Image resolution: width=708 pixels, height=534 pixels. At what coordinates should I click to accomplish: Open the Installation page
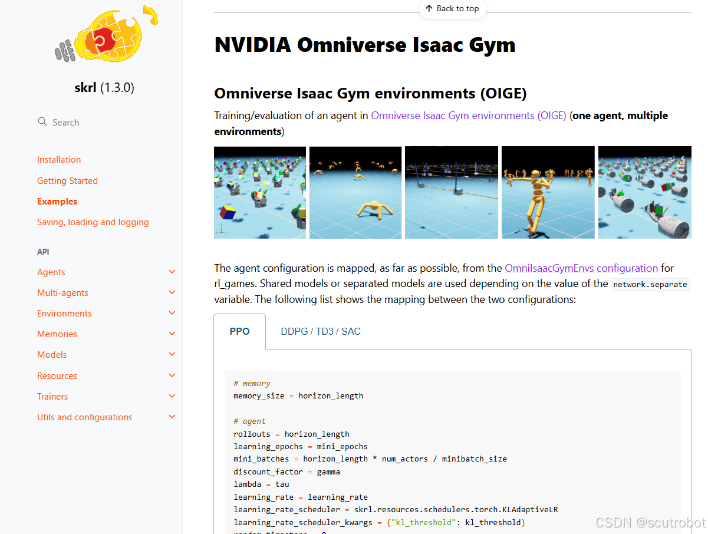pos(59,160)
